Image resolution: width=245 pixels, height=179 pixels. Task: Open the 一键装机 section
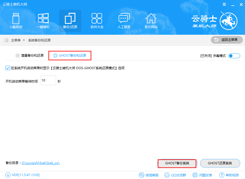coord(43,21)
